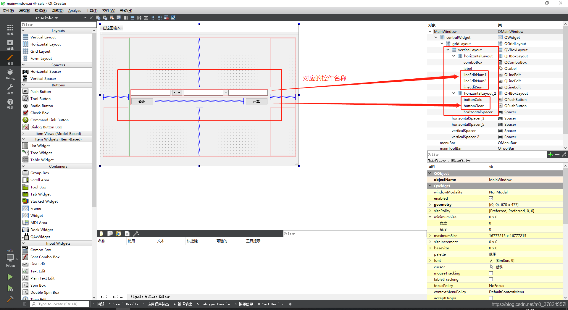This screenshot has width=568, height=310.
Task: Open the 3 应用程序输出 pane
Action: tap(156, 304)
